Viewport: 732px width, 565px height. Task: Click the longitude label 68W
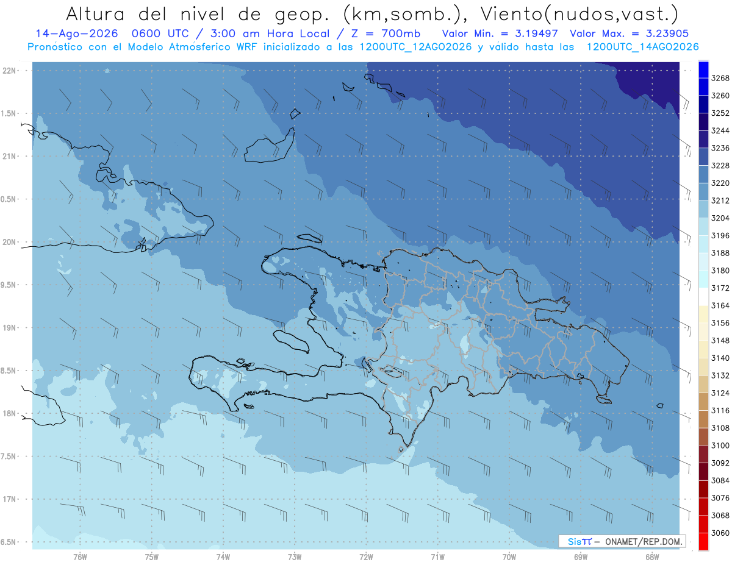click(651, 558)
